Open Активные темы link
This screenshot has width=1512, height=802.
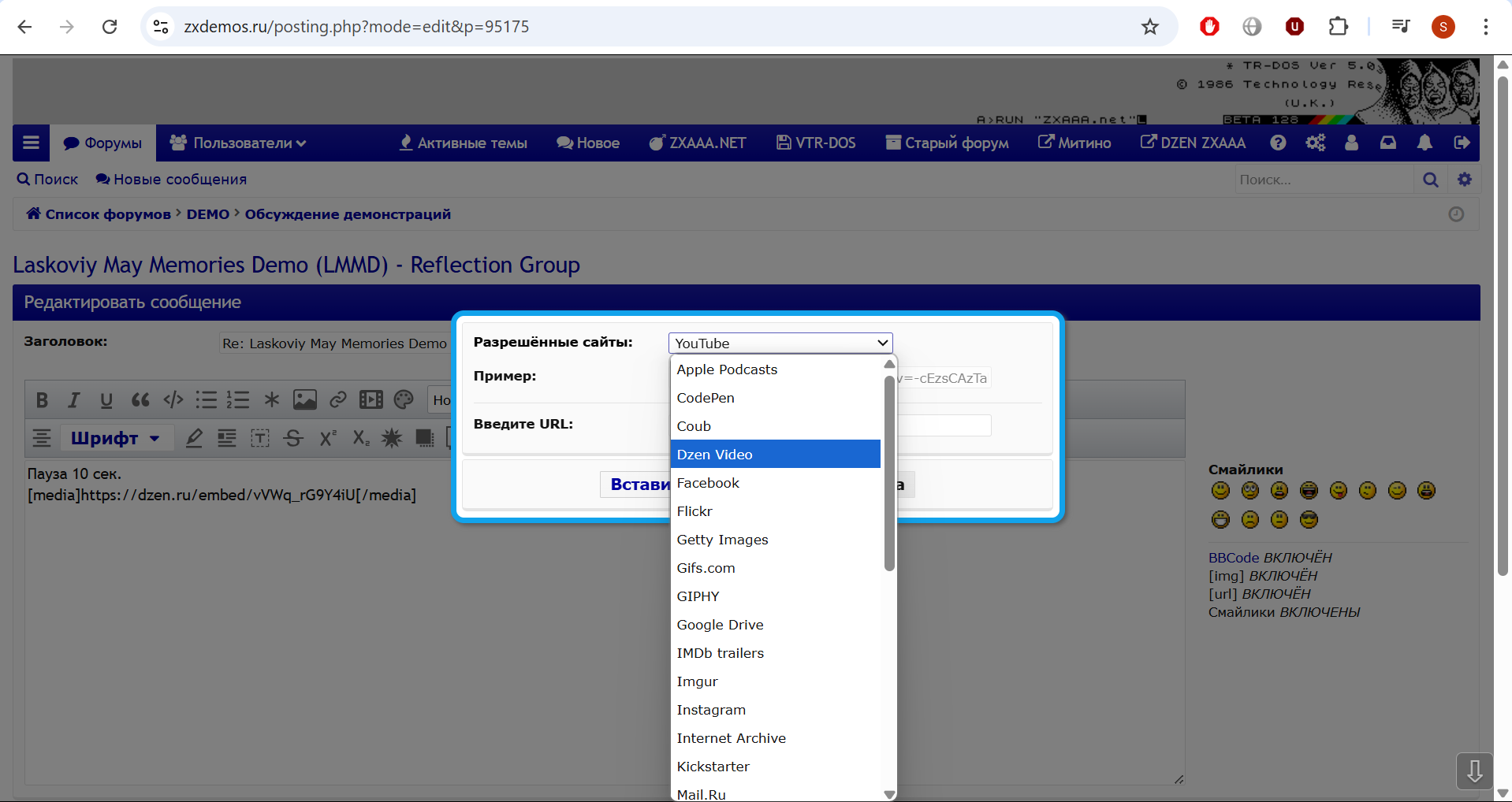coord(463,143)
